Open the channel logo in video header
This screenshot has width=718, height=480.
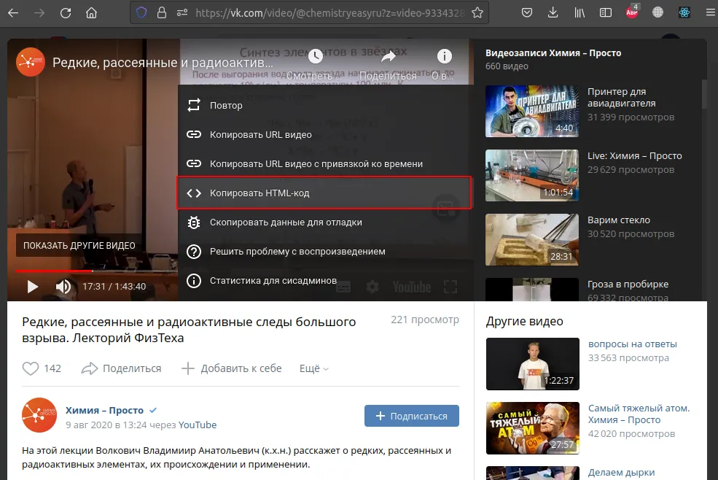tap(30, 61)
